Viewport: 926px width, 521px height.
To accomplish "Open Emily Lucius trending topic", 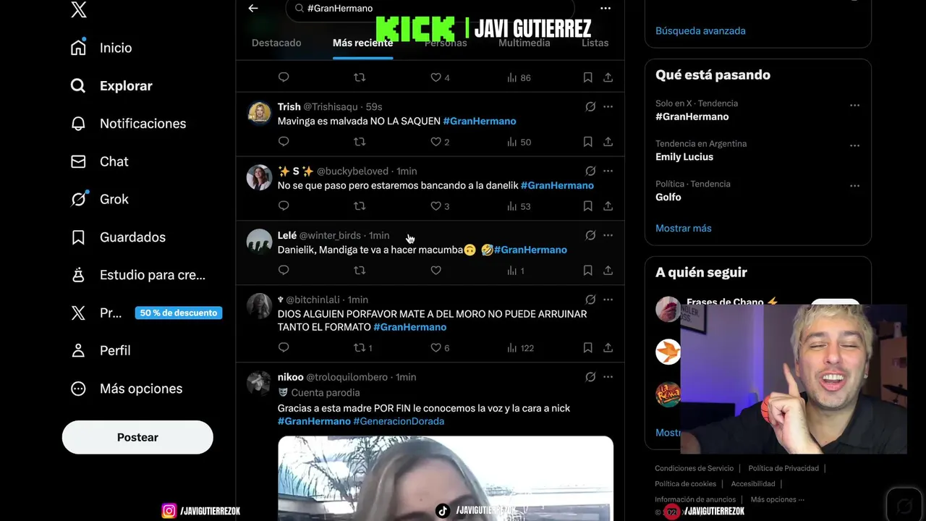I will click(x=684, y=157).
